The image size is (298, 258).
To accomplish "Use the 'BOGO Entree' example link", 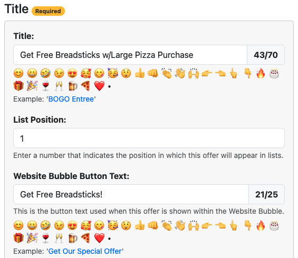I will pyautogui.click(x=71, y=99).
